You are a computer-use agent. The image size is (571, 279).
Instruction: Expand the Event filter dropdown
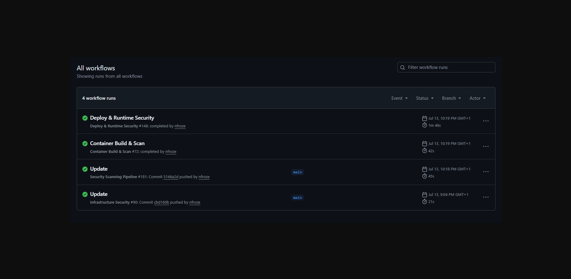point(399,98)
